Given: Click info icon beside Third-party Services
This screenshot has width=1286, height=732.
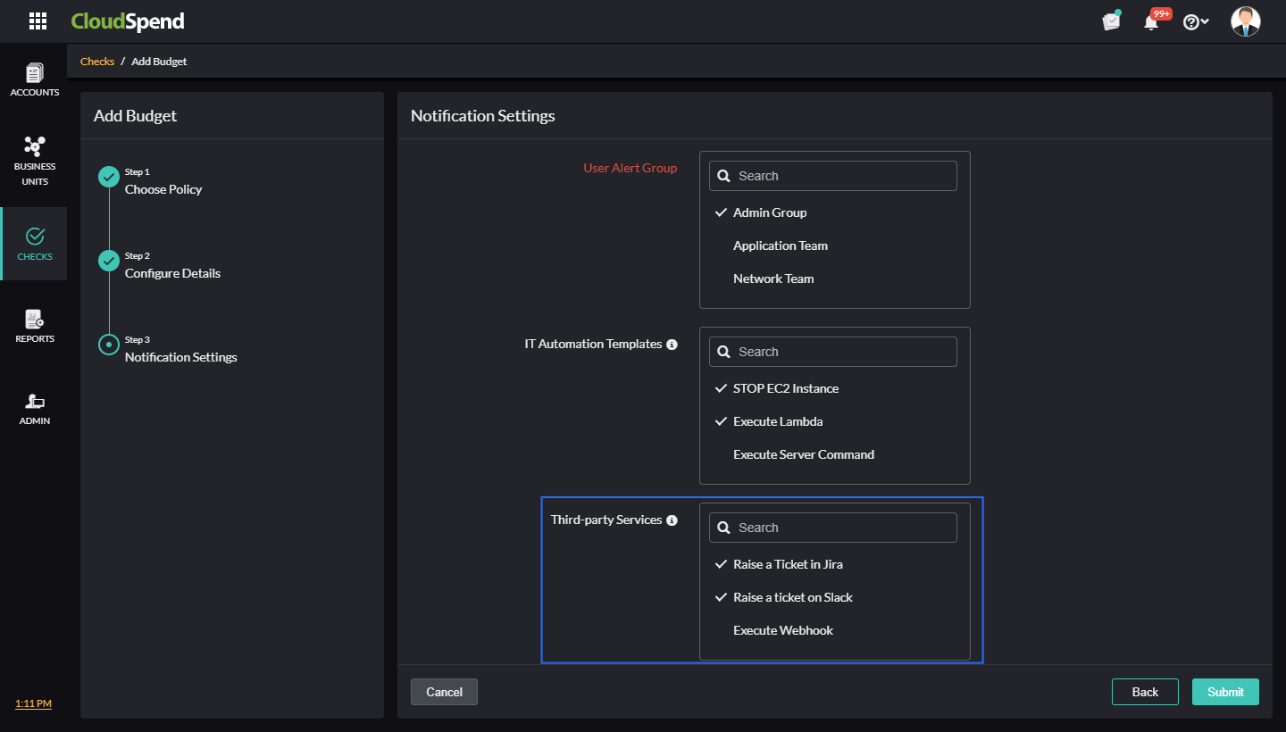Looking at the screenshot, I should (672, 520).
